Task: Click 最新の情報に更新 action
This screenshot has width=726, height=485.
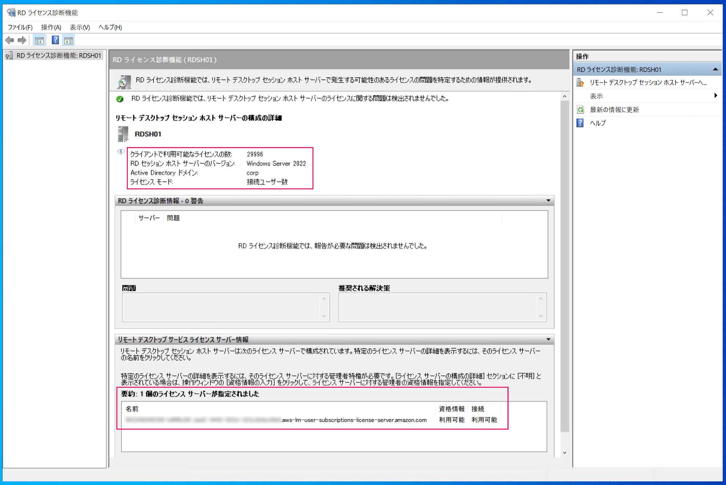Action: [614, 110]
